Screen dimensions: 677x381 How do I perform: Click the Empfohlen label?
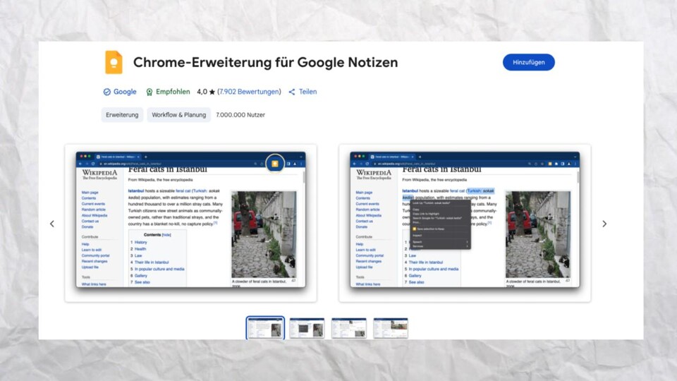(x=173, y=92)
